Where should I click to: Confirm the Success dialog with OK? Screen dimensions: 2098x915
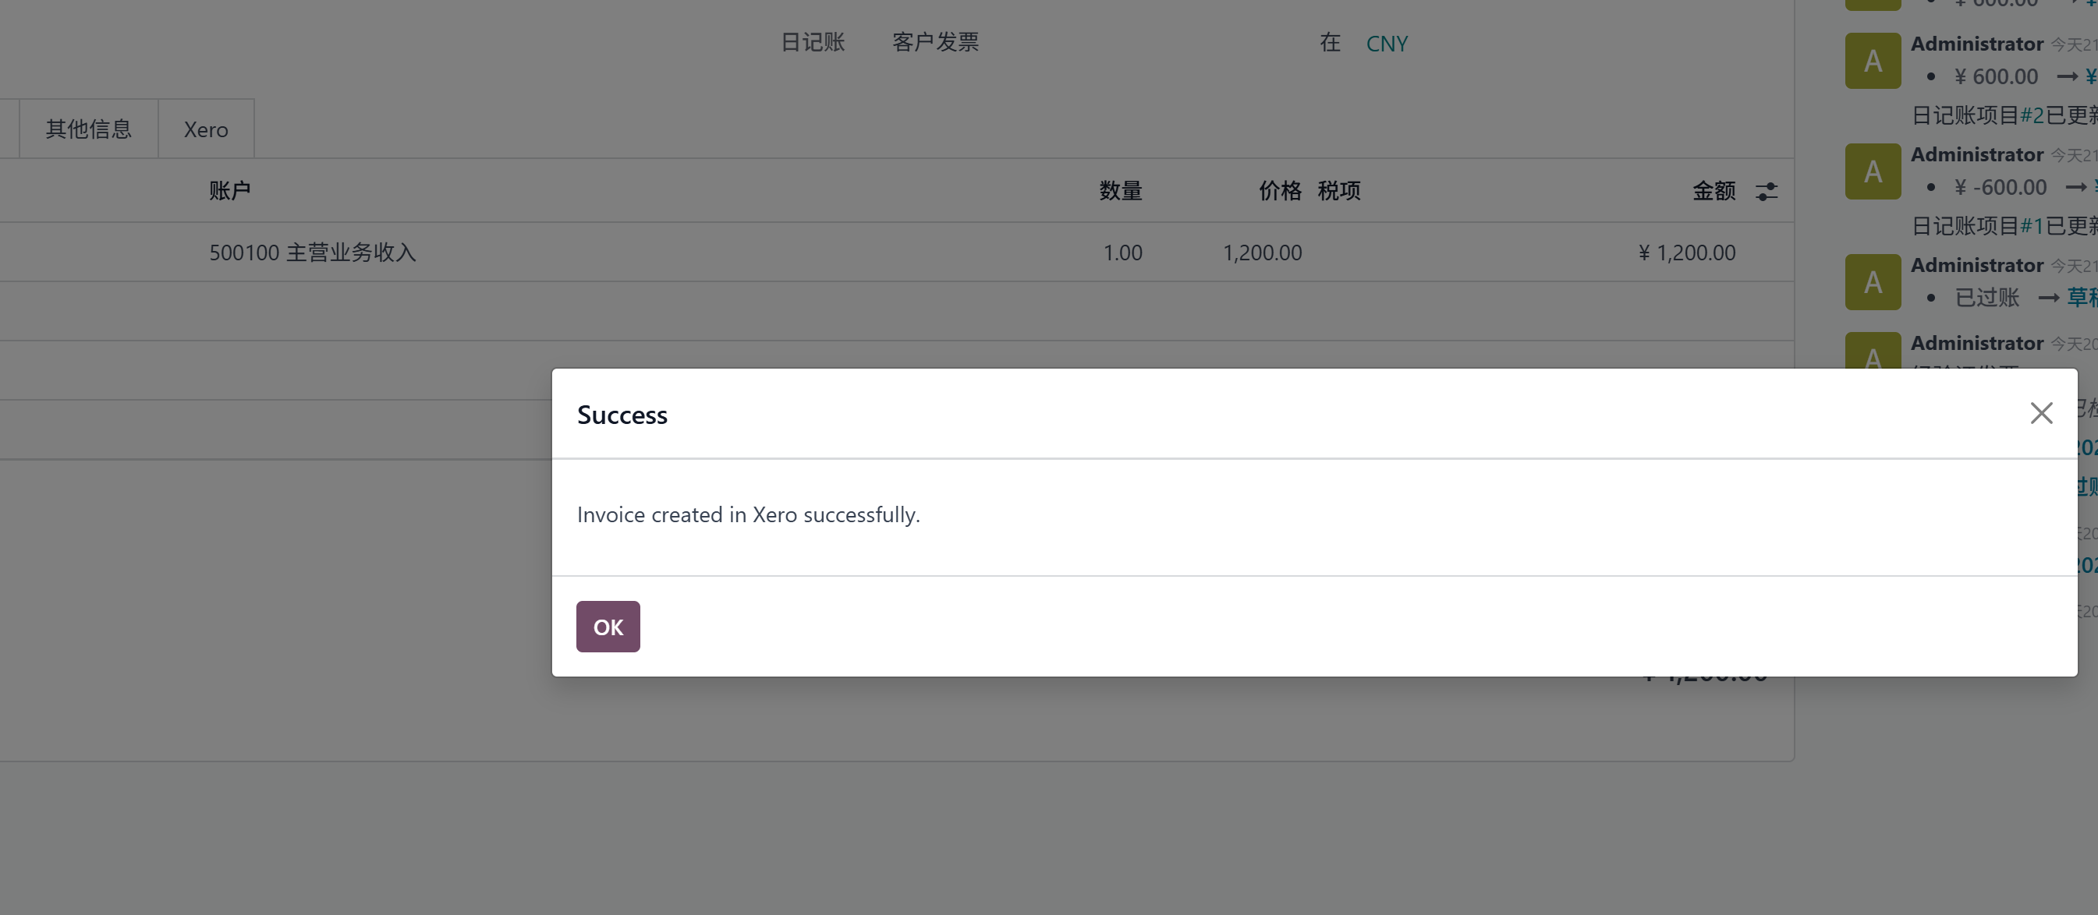point(608,626)
